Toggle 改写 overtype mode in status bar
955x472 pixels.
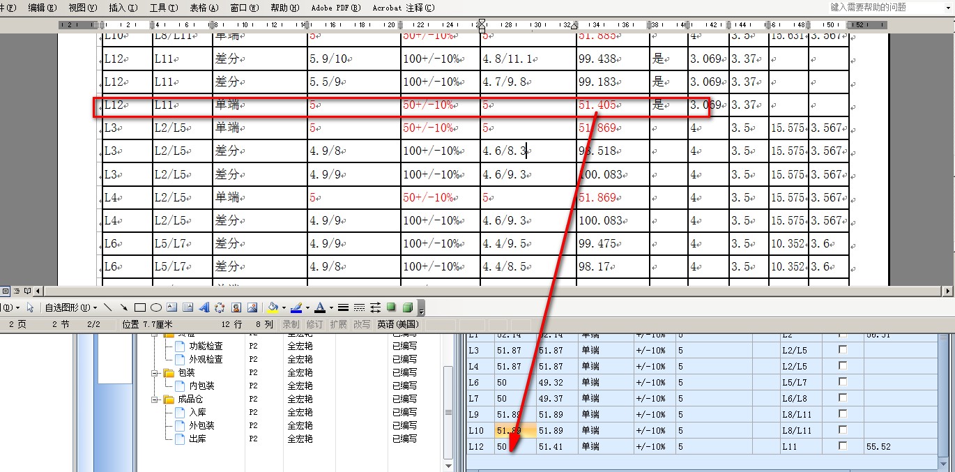362,324
